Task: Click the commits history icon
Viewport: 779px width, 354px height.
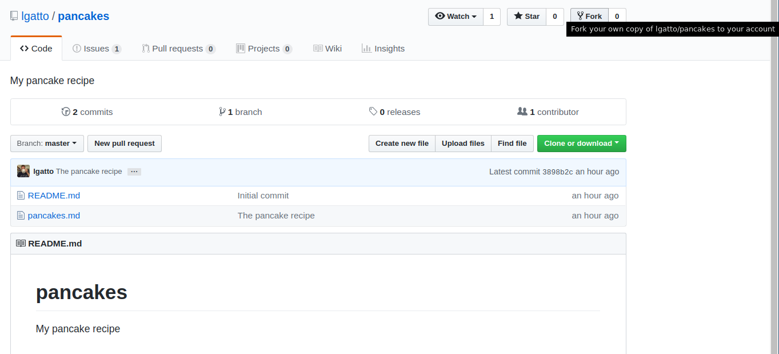Action: [66, 112]
